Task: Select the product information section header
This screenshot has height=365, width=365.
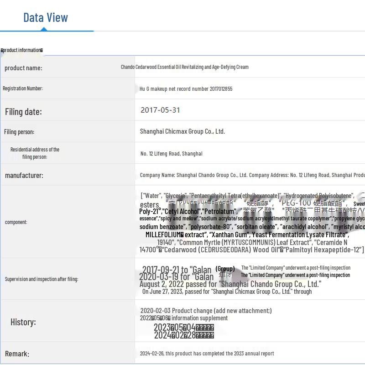Action: point(22,50)
